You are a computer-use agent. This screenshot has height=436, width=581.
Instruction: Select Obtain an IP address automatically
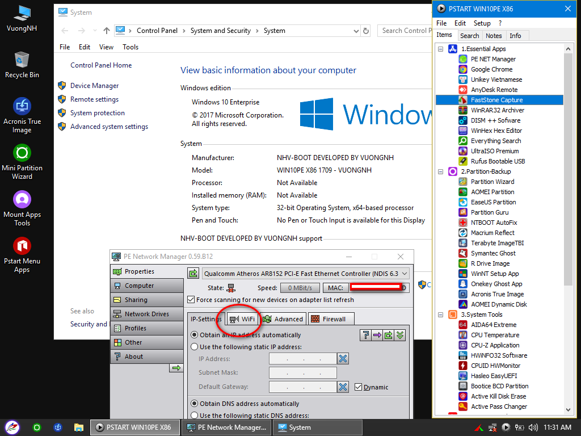(194, 335)
